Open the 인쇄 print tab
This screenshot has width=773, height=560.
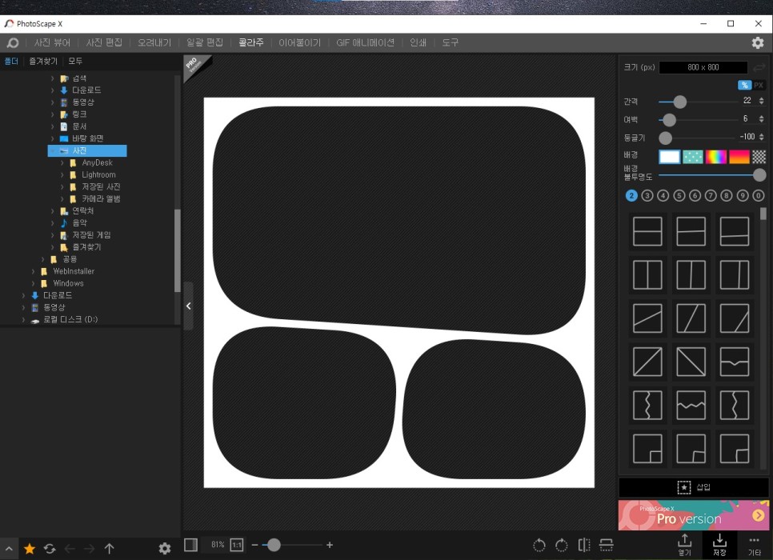tap(418, 43)
